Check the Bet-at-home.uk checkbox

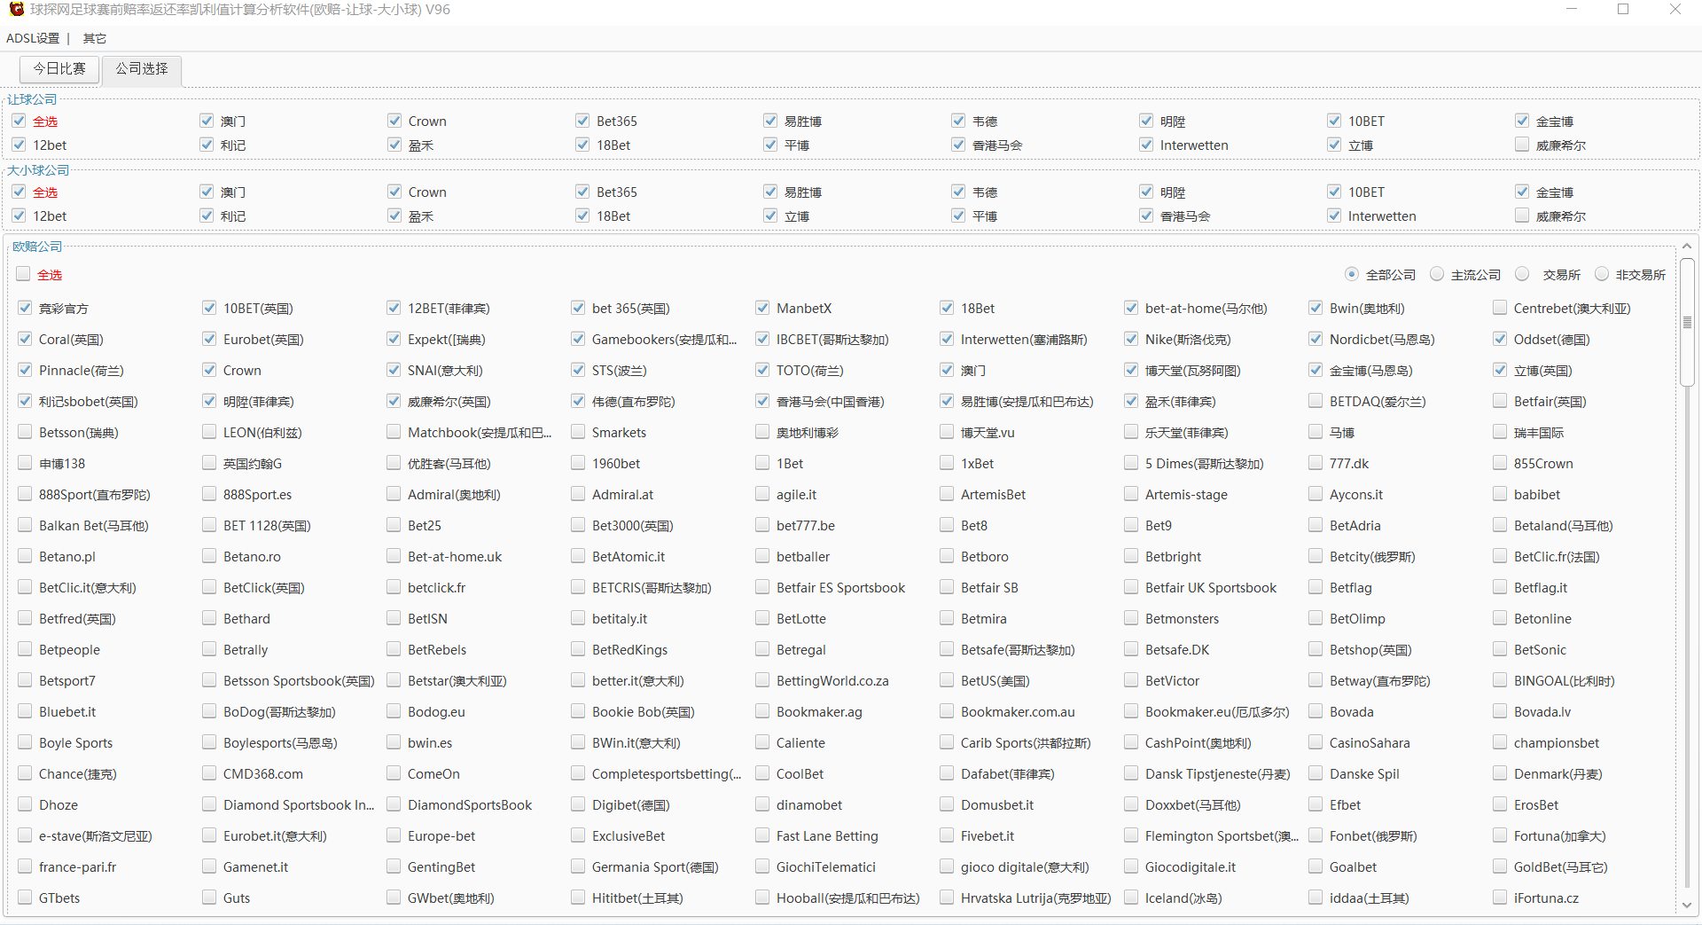pyautogui.click(x=394, y=556)
